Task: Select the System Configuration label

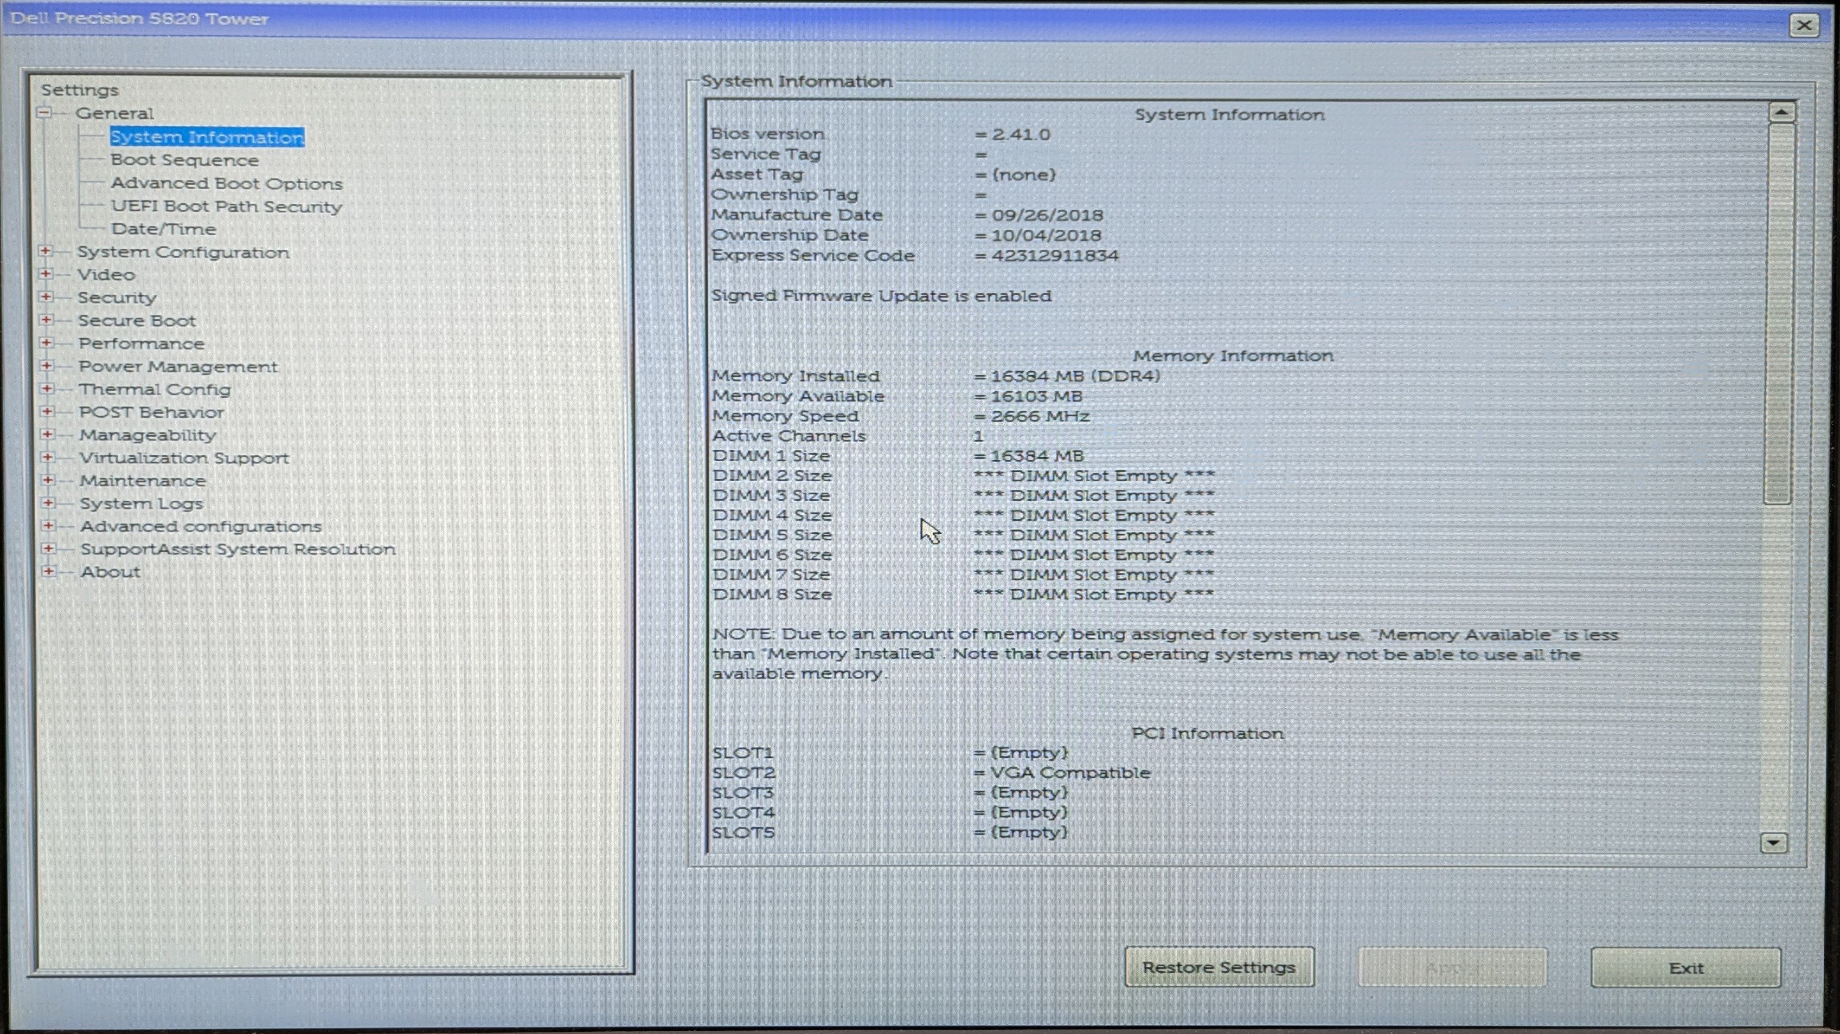Action: (183, 252)
